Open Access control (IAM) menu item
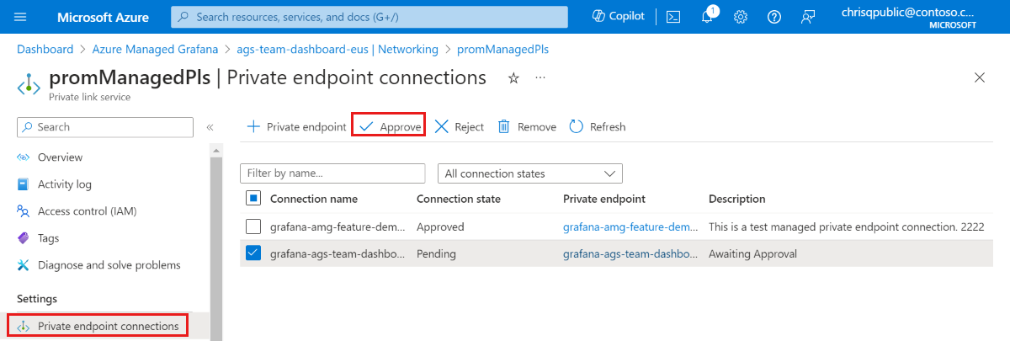 (87, 211)
